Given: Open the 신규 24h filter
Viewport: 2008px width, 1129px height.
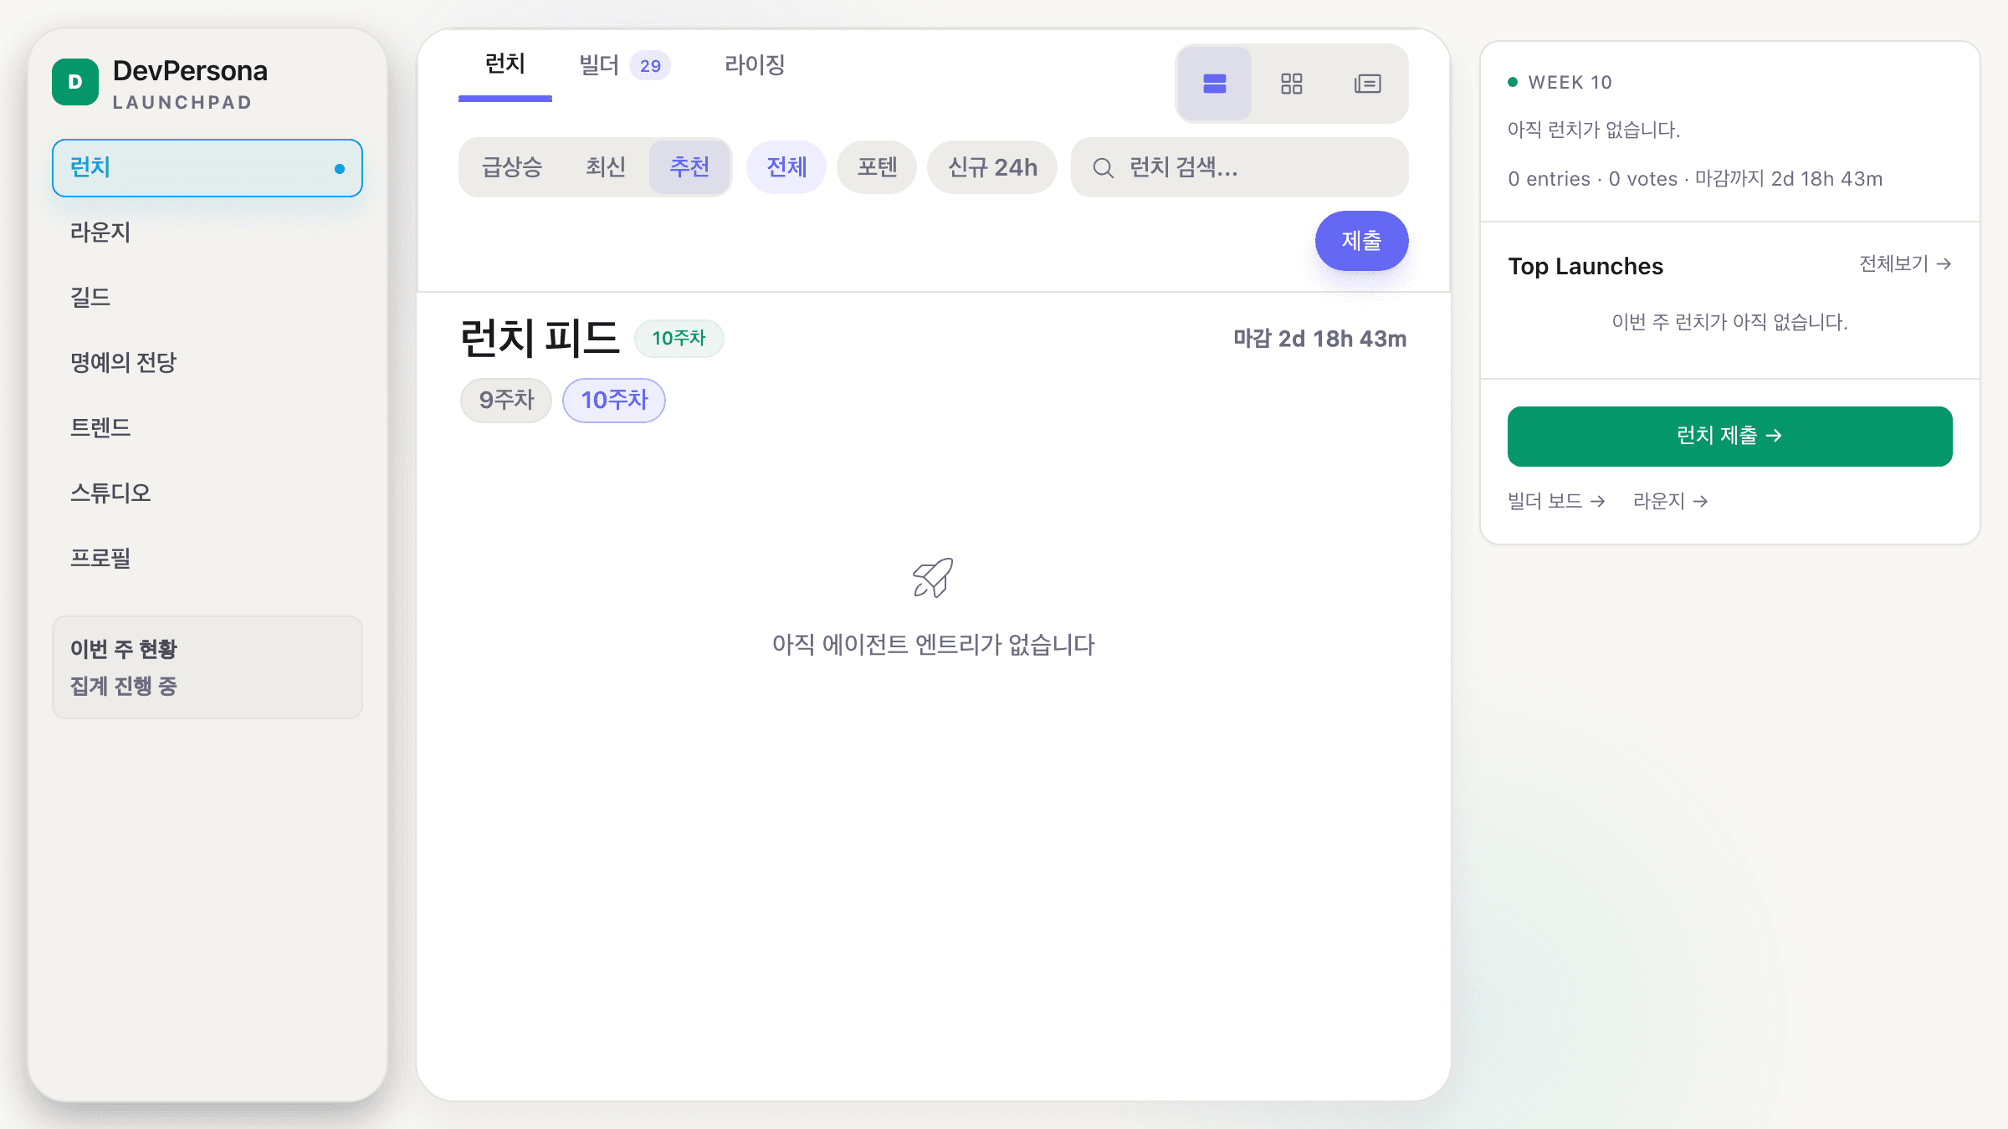Looking at the screenshot, I should (992, 167).
